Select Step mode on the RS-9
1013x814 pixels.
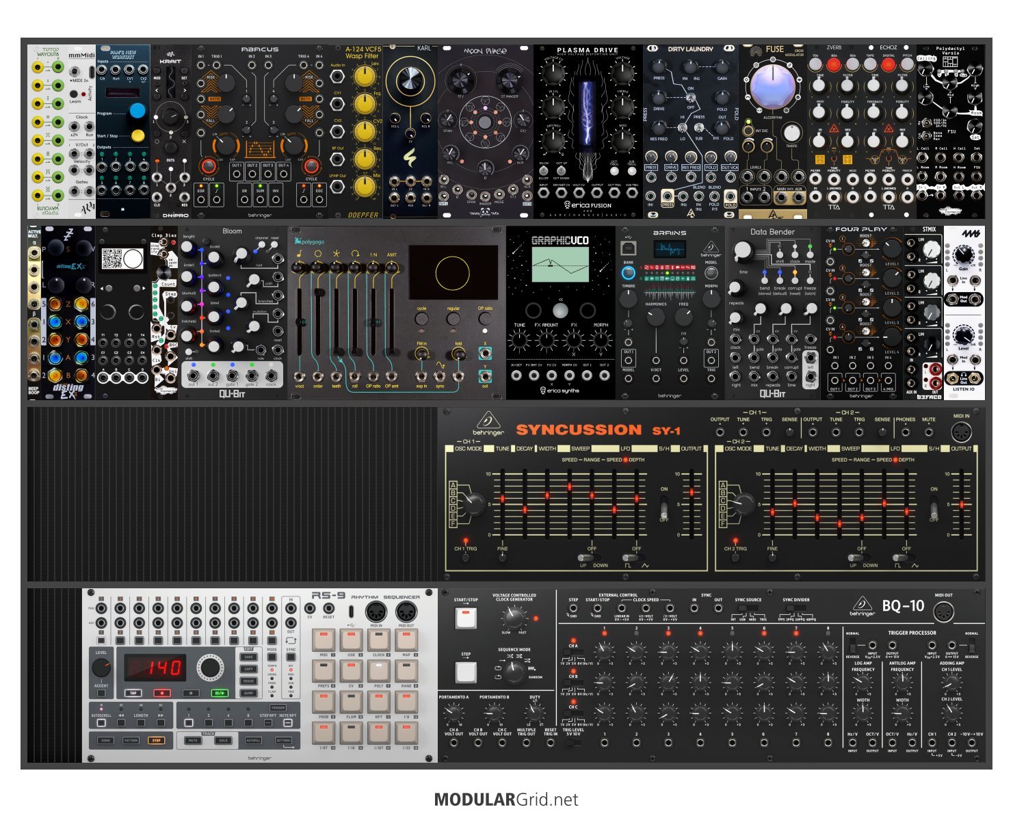(x=157, y=740)
